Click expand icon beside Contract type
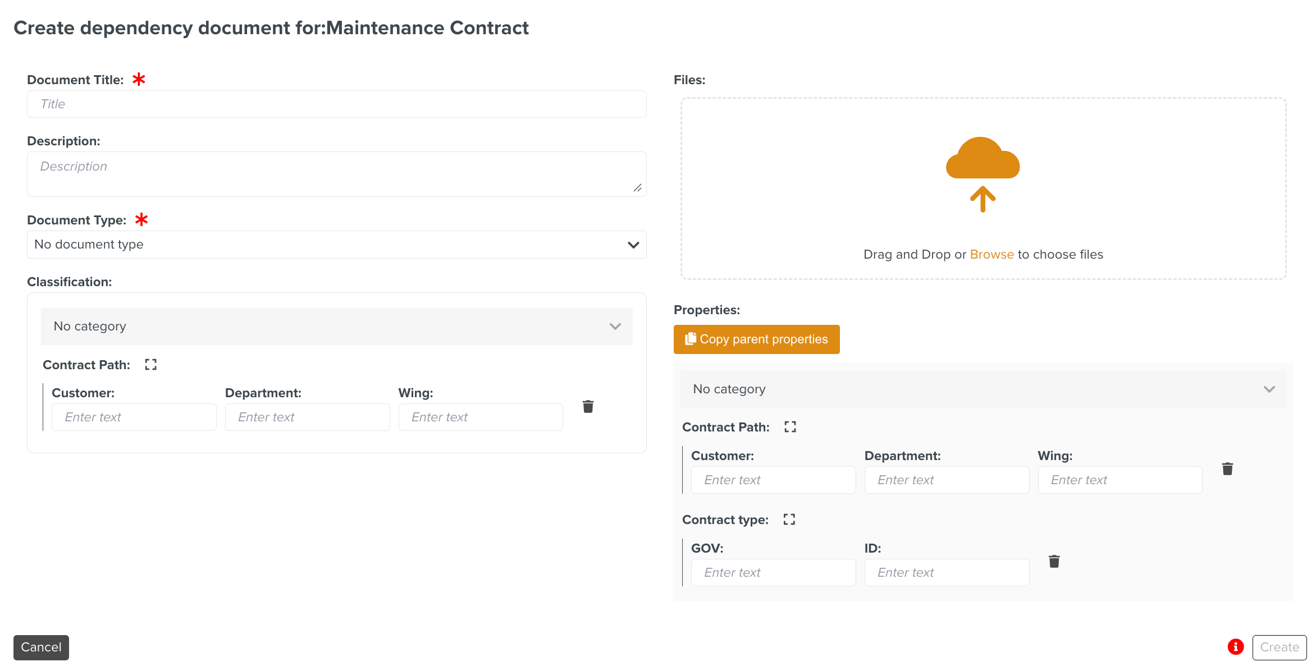1316x671 pixels. point(789,520)
